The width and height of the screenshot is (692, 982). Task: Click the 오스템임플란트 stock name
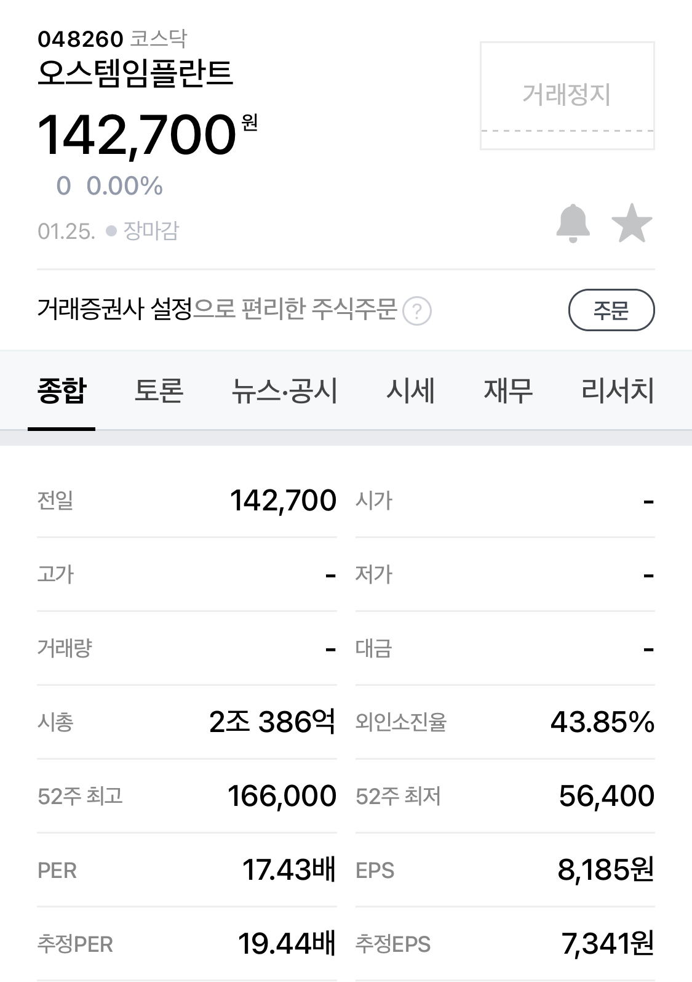135,73
